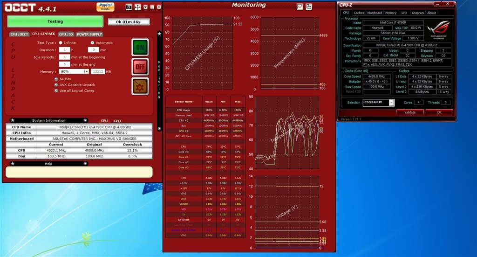Click the copy-windows icon in Monitoring header
477x257 pixels.
pos(308,7)
